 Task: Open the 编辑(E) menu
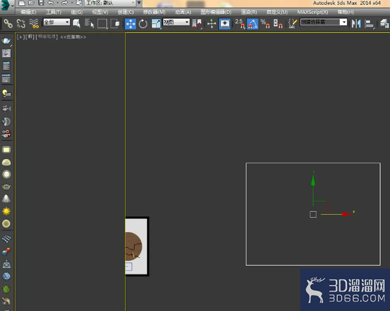point(28,12)
